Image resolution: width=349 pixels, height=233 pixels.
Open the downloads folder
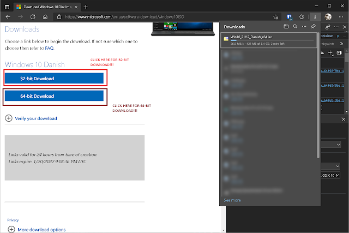pyautogui.click(x=286, y=27)
